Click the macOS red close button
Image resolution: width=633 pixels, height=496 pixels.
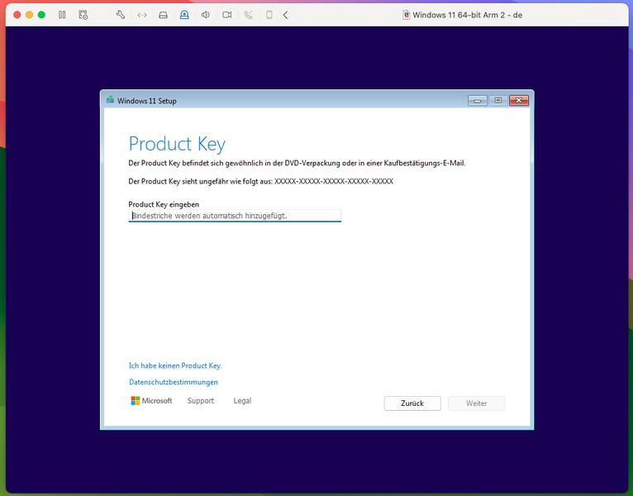[x=17, y=15]
